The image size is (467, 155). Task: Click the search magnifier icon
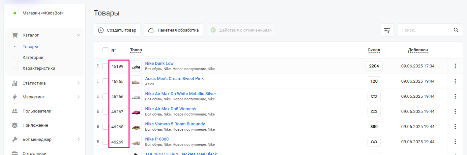pos(456,30)
